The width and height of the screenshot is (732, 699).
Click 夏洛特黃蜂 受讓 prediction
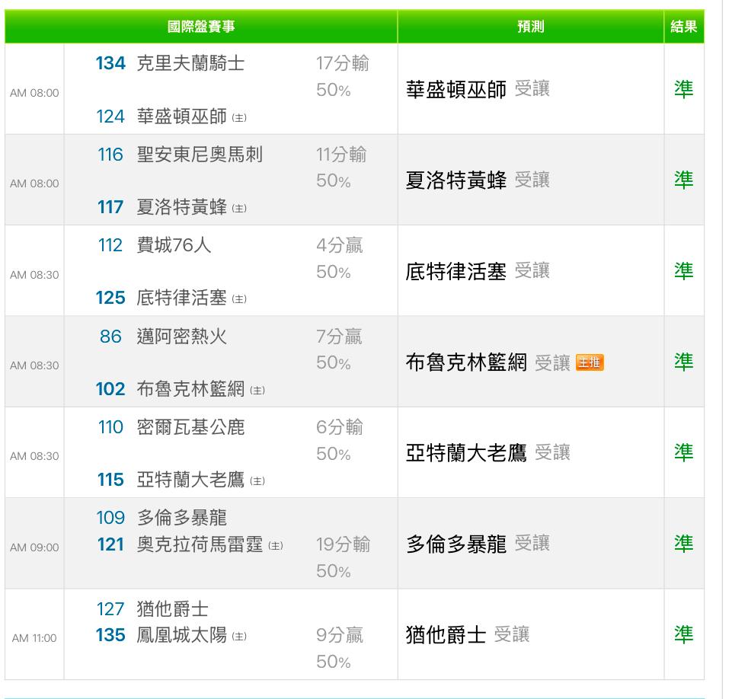pos(478,180)
